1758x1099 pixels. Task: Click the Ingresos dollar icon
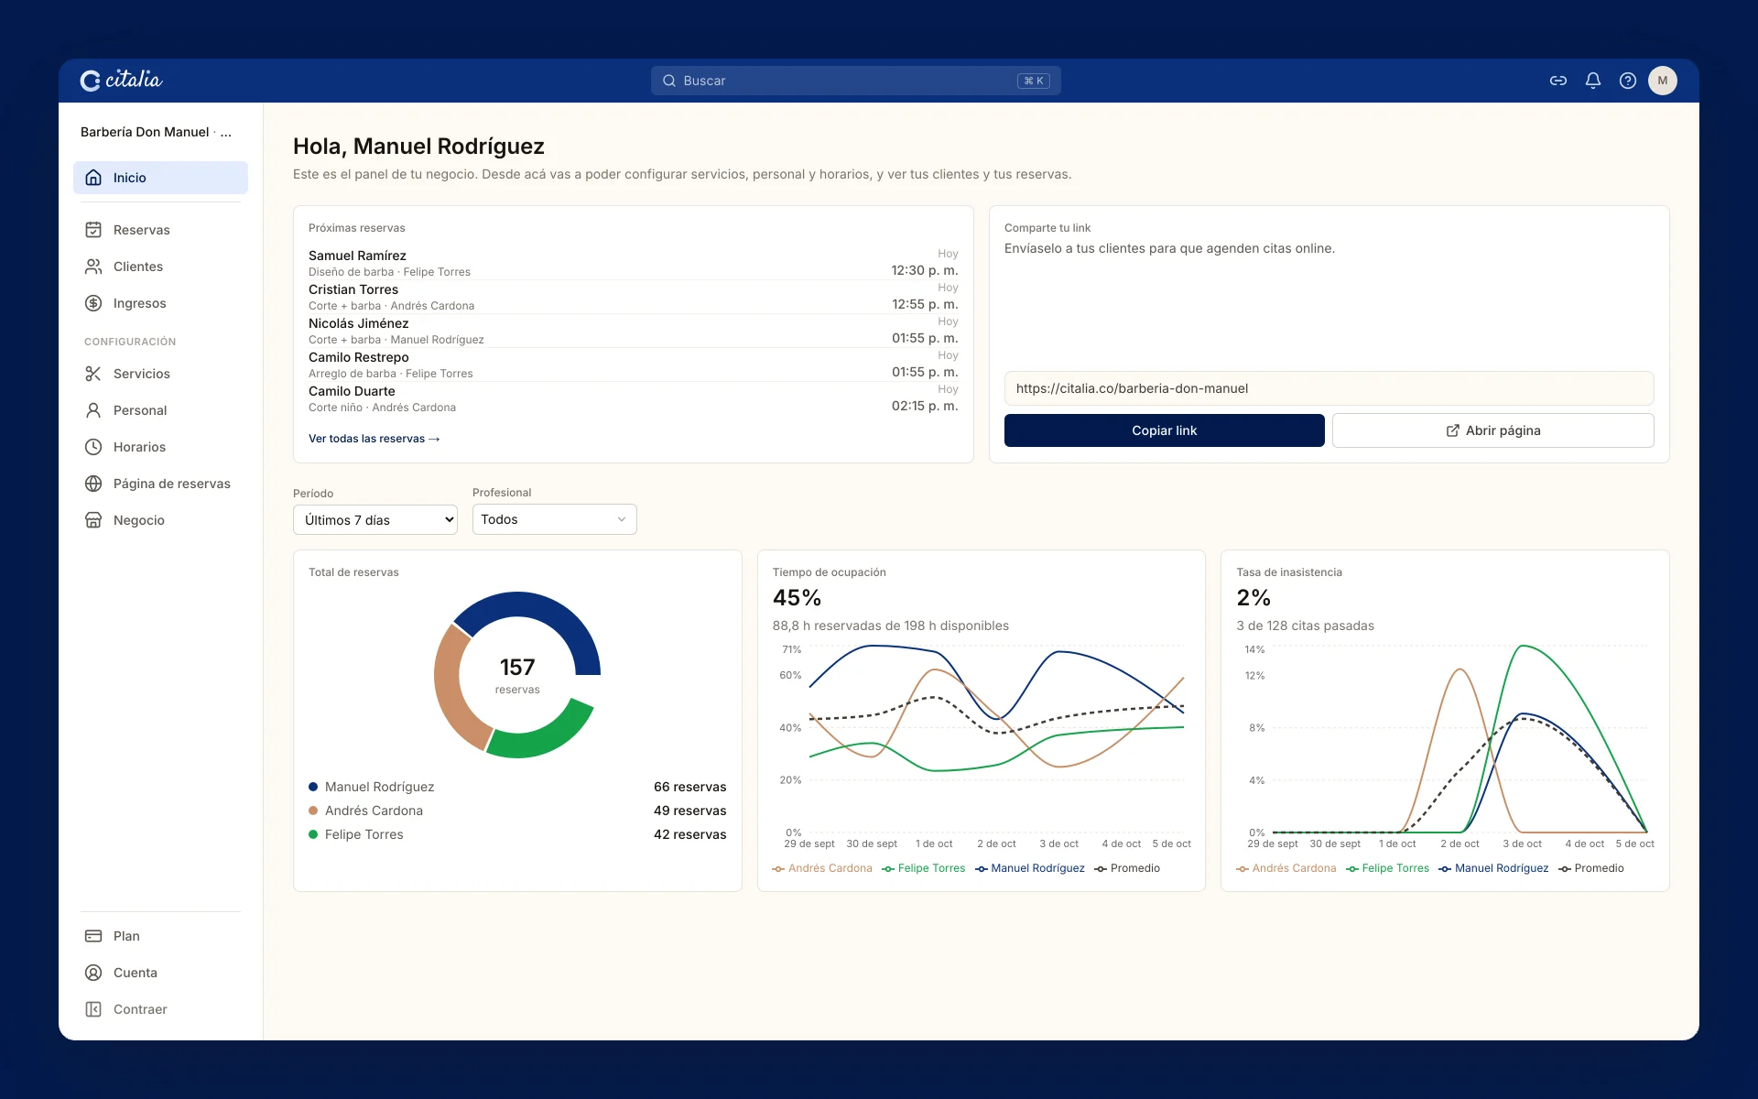93,303
